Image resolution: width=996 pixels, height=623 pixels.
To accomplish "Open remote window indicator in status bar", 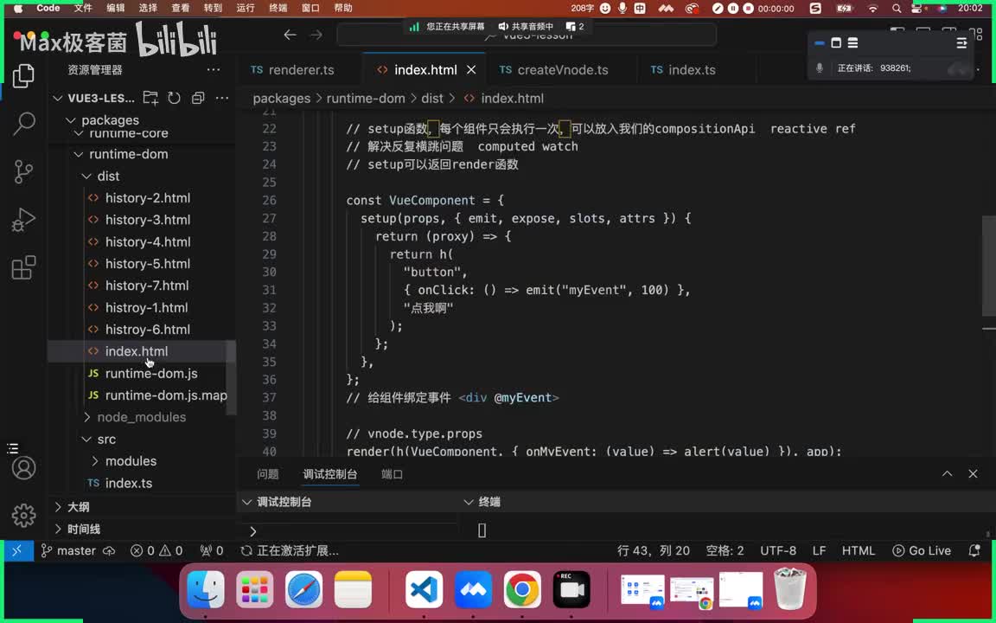I will (x=17, y=550).
